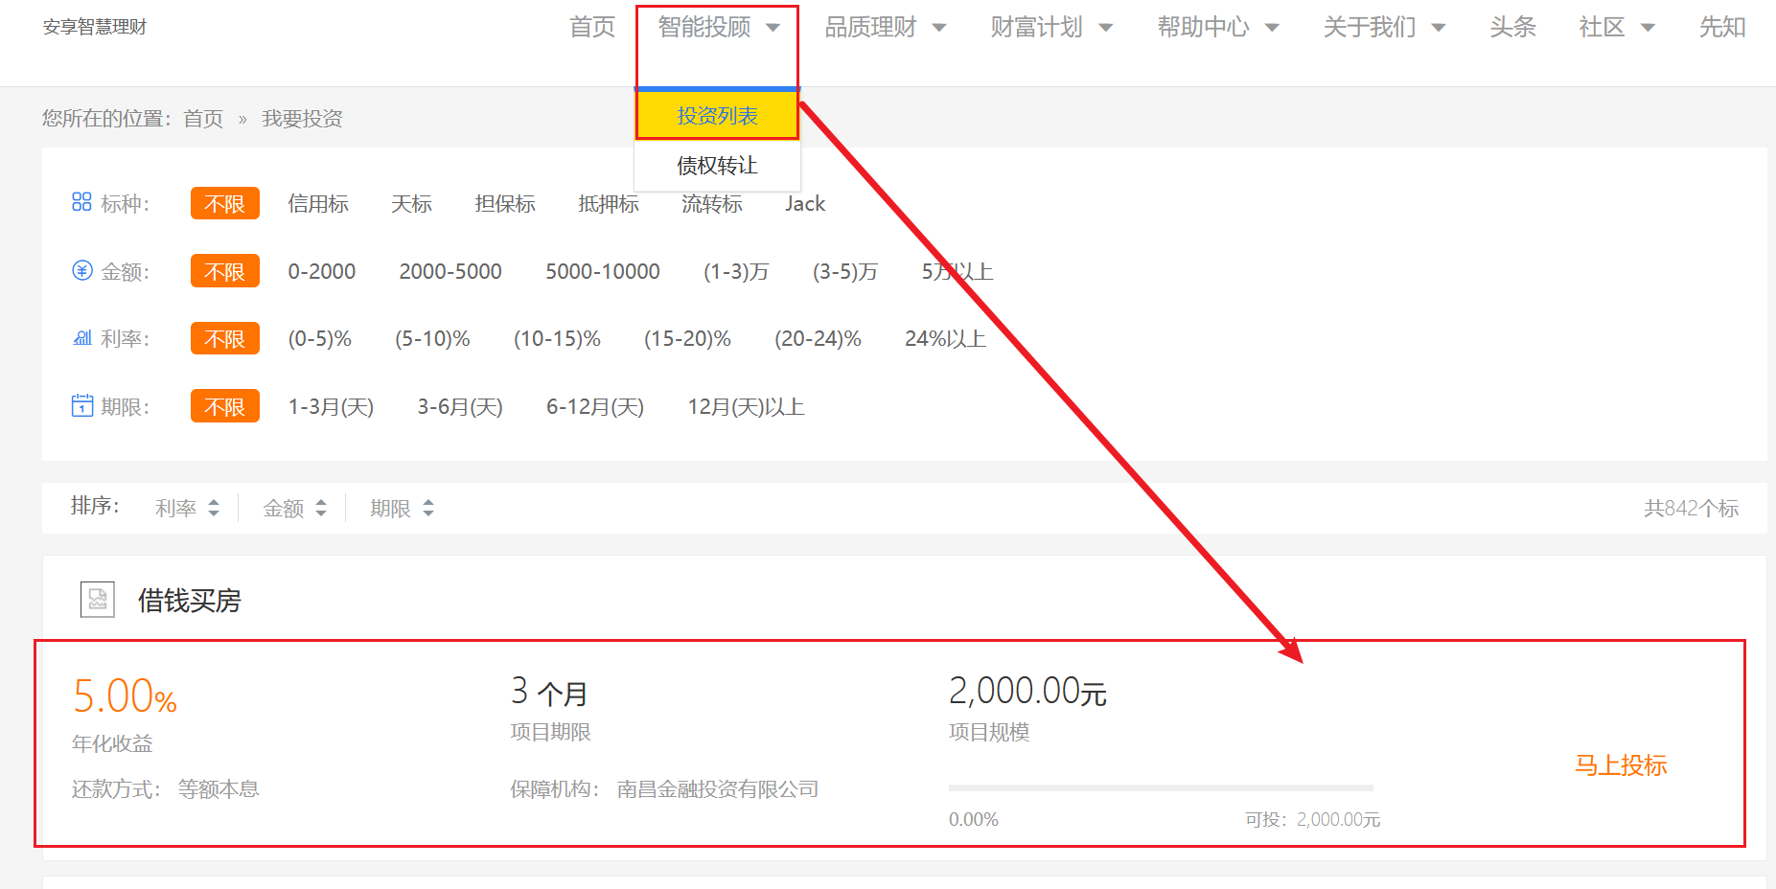Click the 利率 bar chart icon
Viewport: 1776px width, 889px height.
tap(82, 337)
